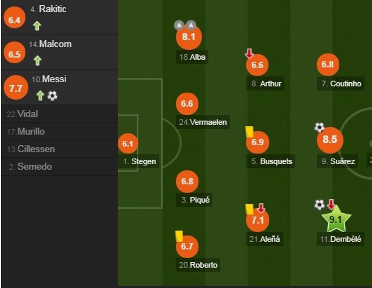Click the yellow card icon on Busquets
Image resolution: width=372 pixels, height=288 pixels.
pos(249,131)
